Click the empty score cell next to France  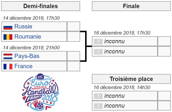tap(73, 66)
